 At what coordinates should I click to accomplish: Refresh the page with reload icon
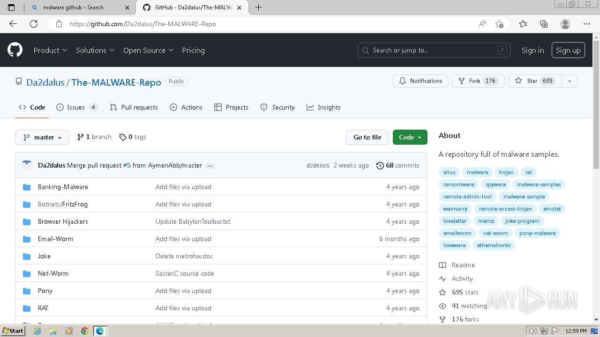[34, 24]
